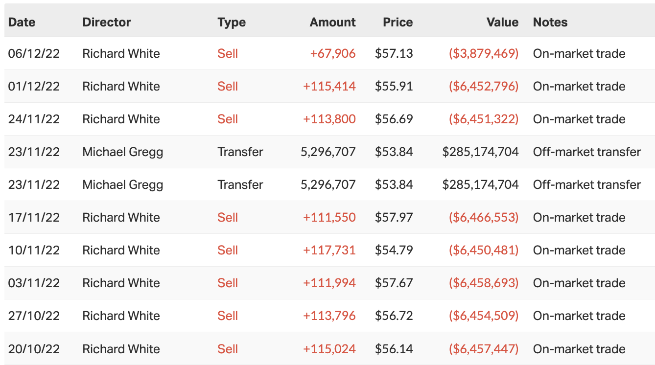Click the 20/10/22 date cell
The width and height of the screenshot is (655, 365).
point(34,349)
